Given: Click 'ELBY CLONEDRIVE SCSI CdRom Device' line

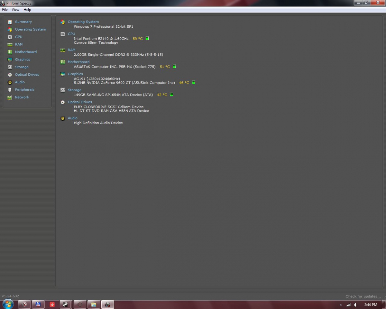Looking at the screenshot, I should [x=109, y=107].
